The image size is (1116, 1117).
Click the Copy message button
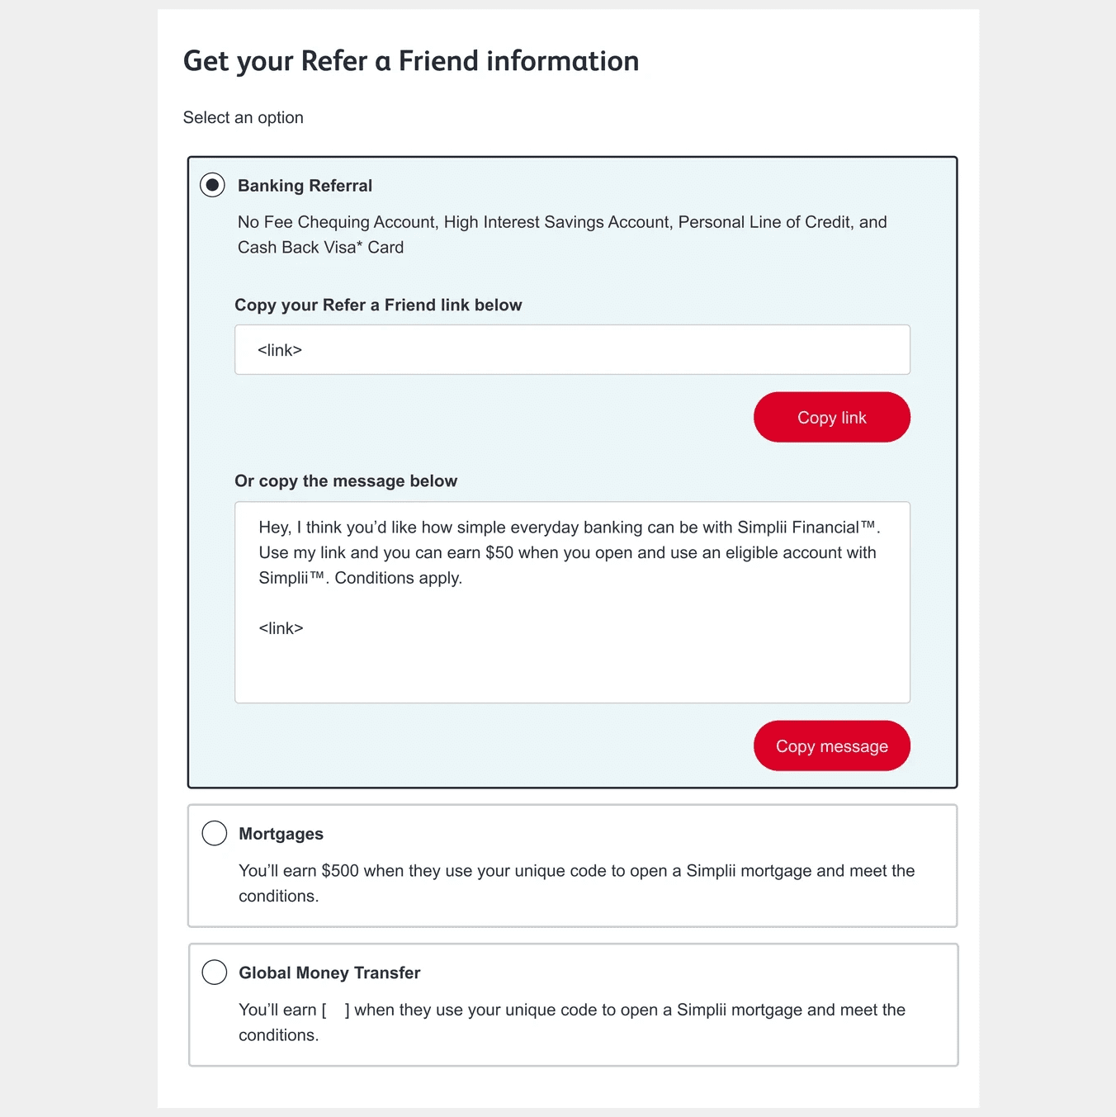coord(831,745)
